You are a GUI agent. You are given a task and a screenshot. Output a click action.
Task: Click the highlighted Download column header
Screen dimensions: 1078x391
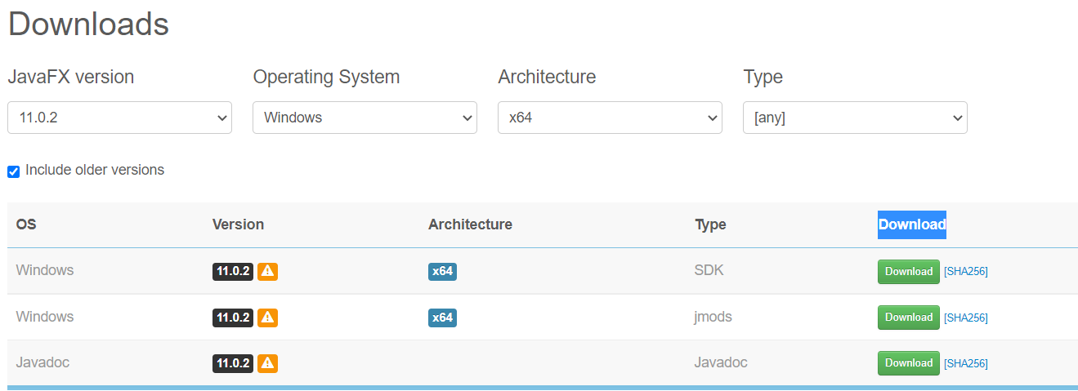pos(912,224)
